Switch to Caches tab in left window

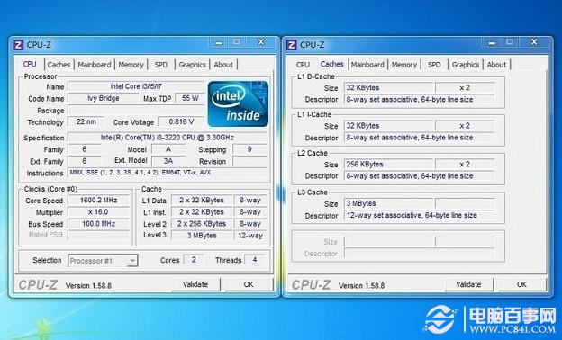tap(59, 65)
